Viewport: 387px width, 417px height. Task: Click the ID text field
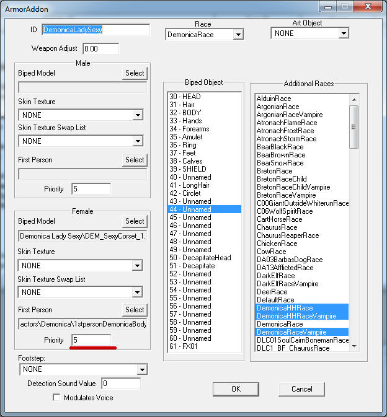click(96, 30)
